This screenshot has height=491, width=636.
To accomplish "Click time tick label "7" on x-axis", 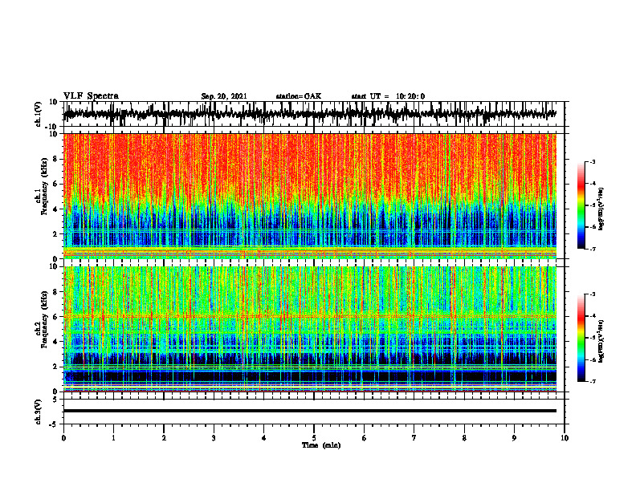I will [x=414, y=438].
